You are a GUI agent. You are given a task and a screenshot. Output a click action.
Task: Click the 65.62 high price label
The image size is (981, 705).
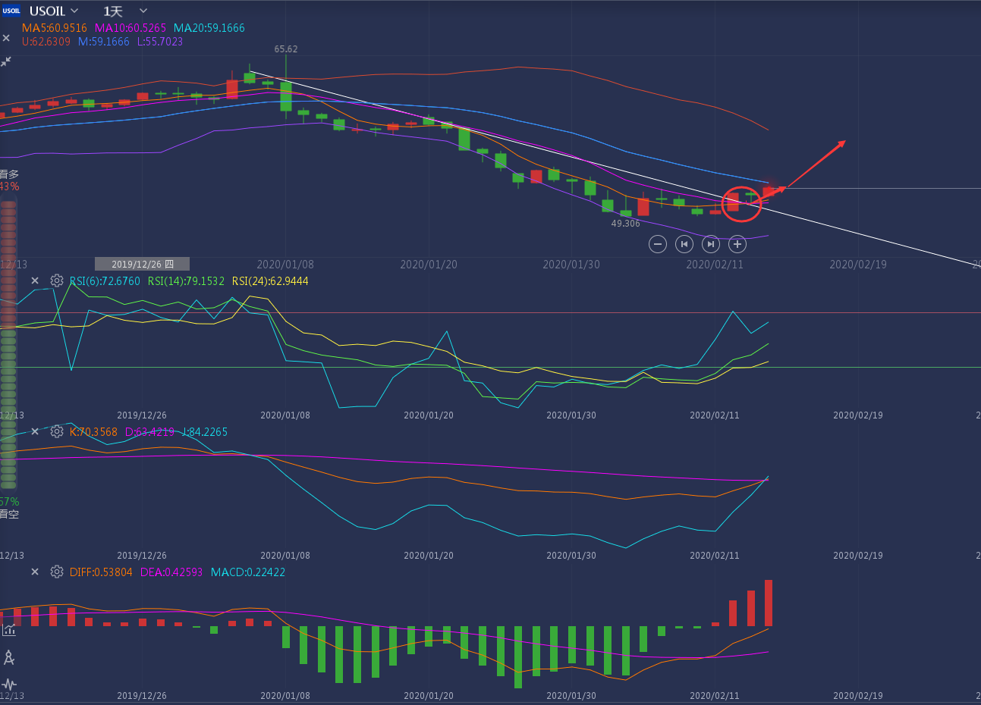286,49
